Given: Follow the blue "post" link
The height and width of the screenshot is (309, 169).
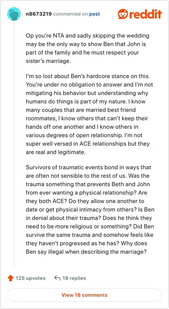Looking at the screenshot, I should coord(95,14).
